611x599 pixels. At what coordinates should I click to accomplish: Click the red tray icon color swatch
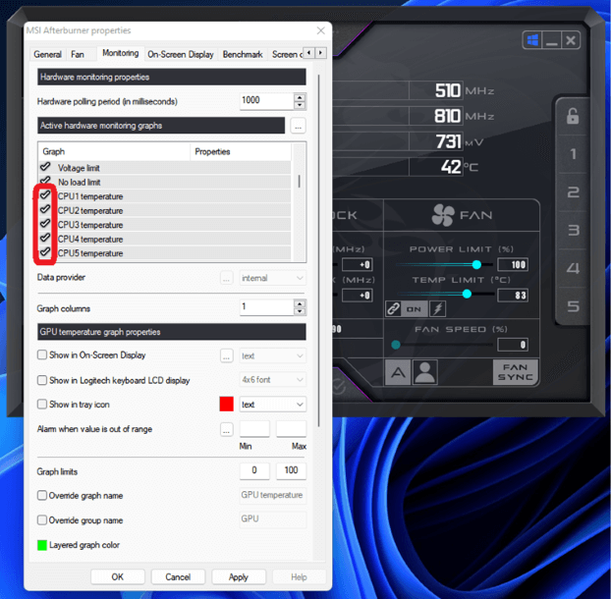click(226, 405)
